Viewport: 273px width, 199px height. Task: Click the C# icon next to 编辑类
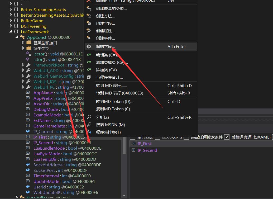[x=89, y=55]
